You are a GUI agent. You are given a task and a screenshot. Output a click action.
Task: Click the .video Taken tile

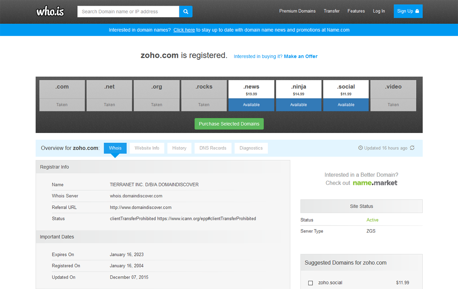393,95
